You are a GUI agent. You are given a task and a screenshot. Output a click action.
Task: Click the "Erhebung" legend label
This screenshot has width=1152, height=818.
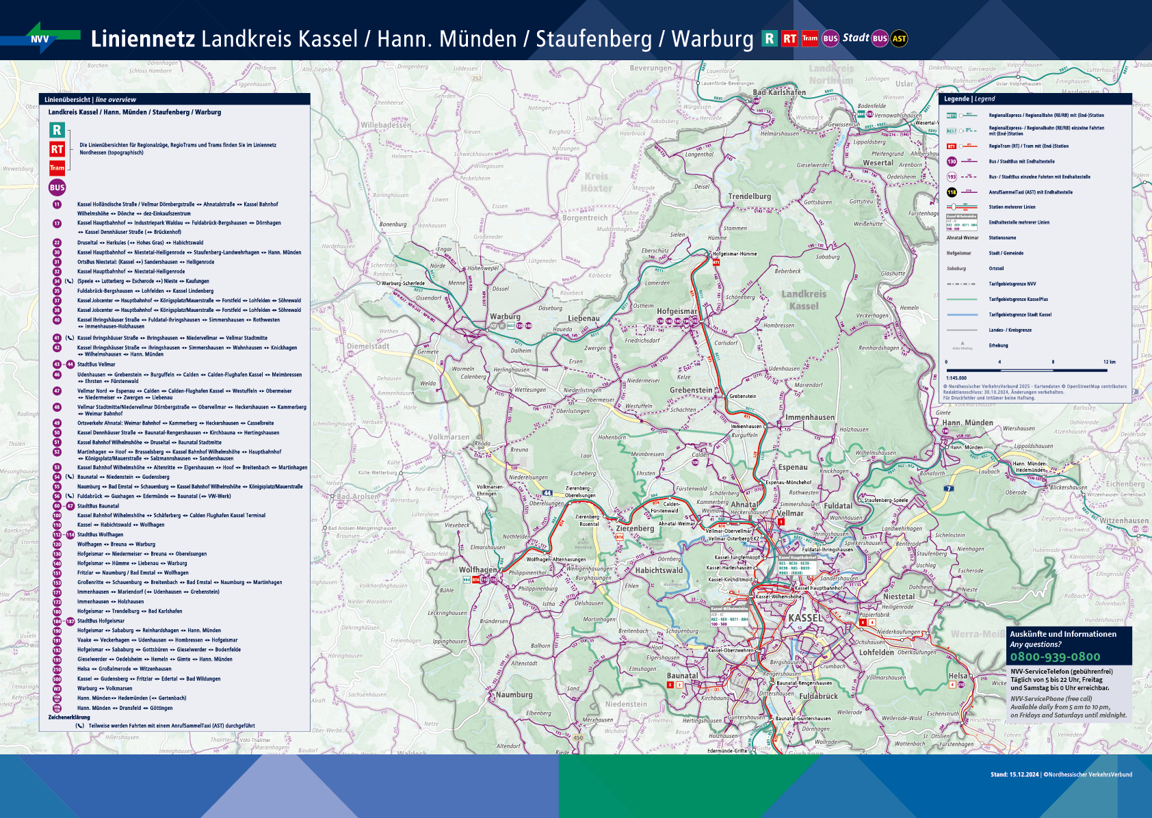point(999,345)
